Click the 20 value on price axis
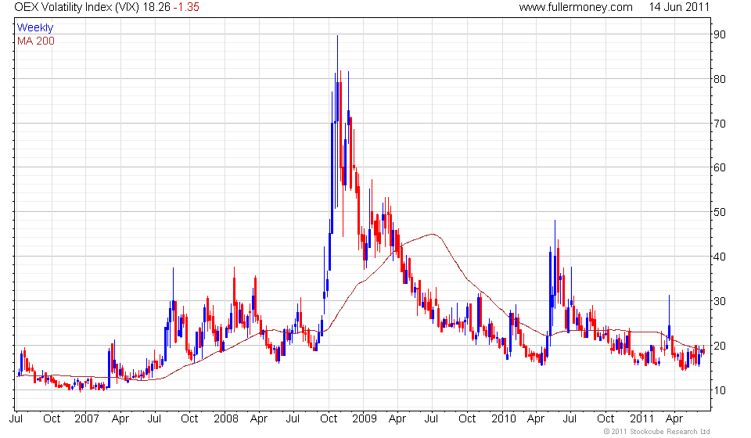The width and height of the screenshot is (751, 438). point(720,346)
